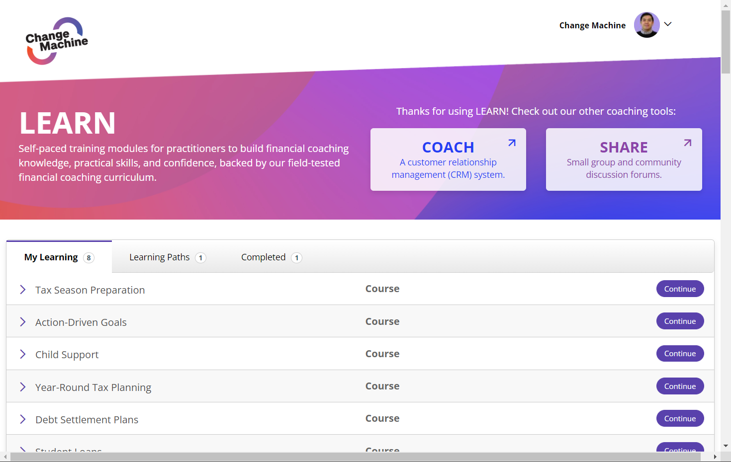Continue the Year-Round Tax Planning course
Image resolution: width=731 pixels, height=462 pixels.
click(680, 386)
